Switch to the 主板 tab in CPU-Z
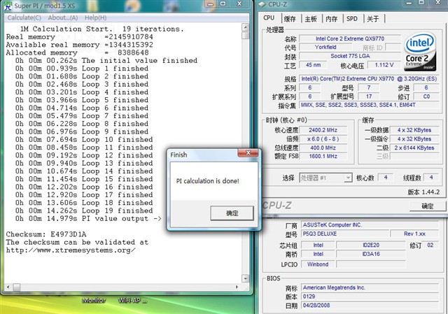The image size is (448, 314). point(311,19)
